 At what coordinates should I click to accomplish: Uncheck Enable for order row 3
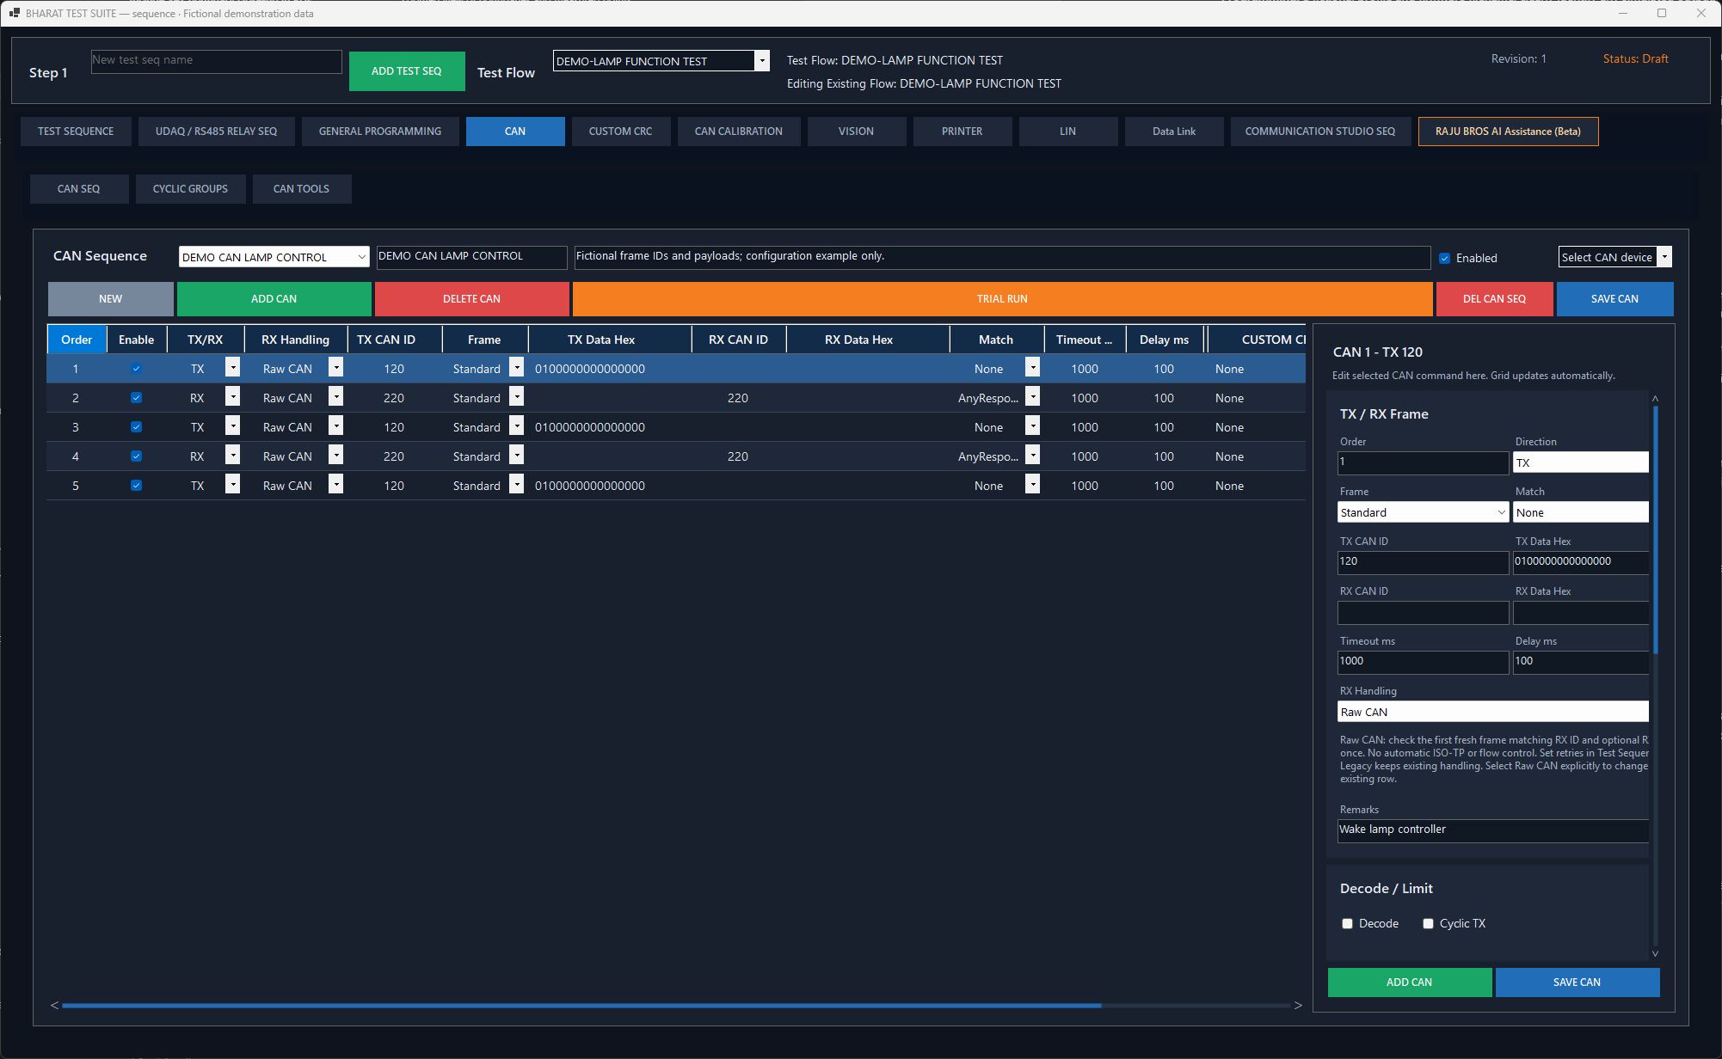coord(136,427)
